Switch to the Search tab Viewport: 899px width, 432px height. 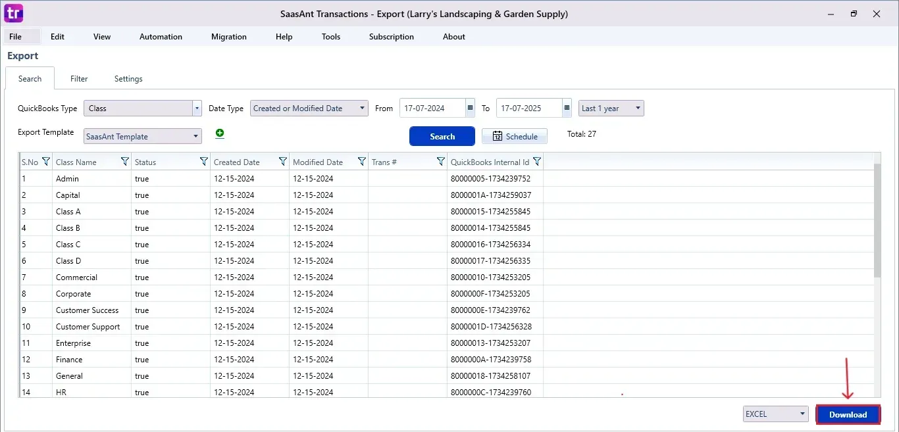[x=30, y=79]
